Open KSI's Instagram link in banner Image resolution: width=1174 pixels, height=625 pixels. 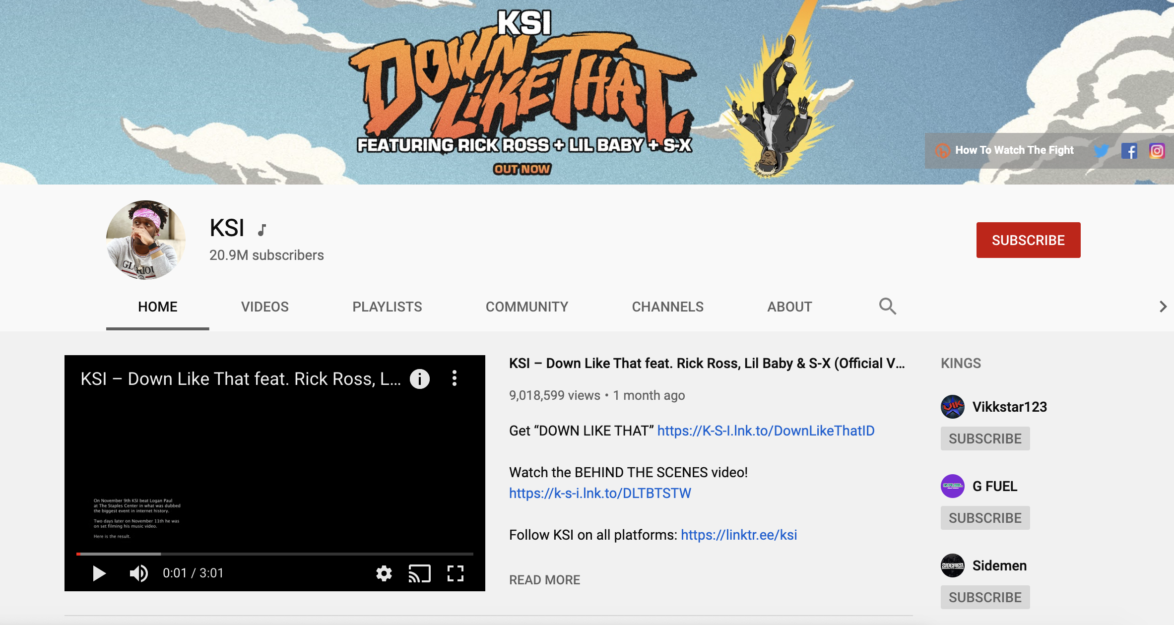click(x=1157, y=151)
